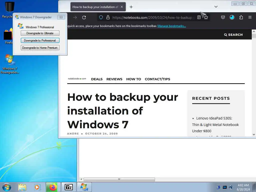Image resolution: width=256 pixels, height=192 pixels.
Task: Click the horizontal scrollbar thumb in background window
Action: tap(119, 179)
